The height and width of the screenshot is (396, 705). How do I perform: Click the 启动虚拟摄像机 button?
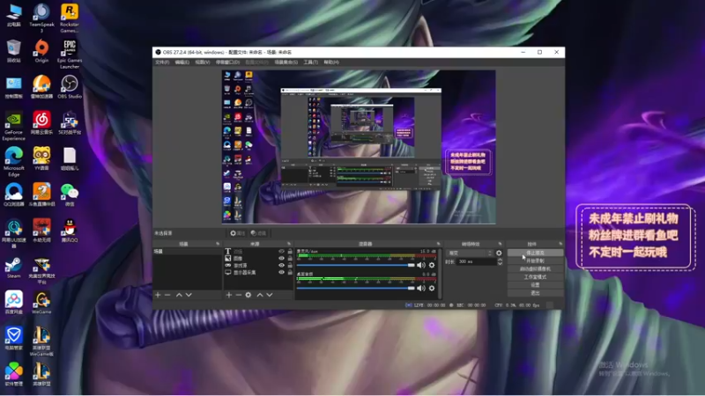[x=535, y=269]
